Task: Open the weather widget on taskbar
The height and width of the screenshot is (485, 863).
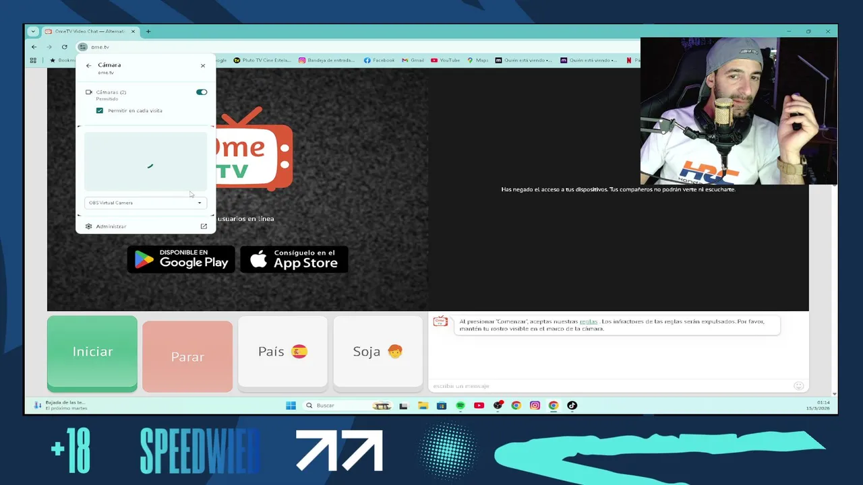Action: (61, 406)
